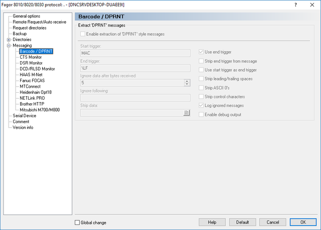Viewport: 321px width, 230px height.
Task: Expand the Directories tree node
Action: pyautogui.click(x=9, y=40)
